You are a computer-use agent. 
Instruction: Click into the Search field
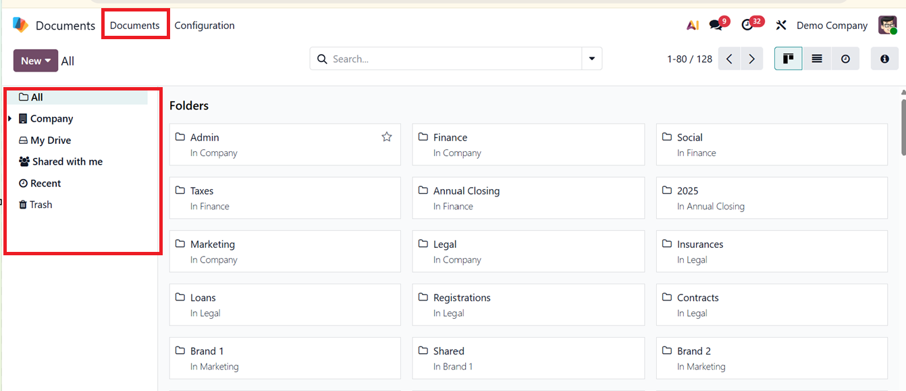tap(452, 59)
